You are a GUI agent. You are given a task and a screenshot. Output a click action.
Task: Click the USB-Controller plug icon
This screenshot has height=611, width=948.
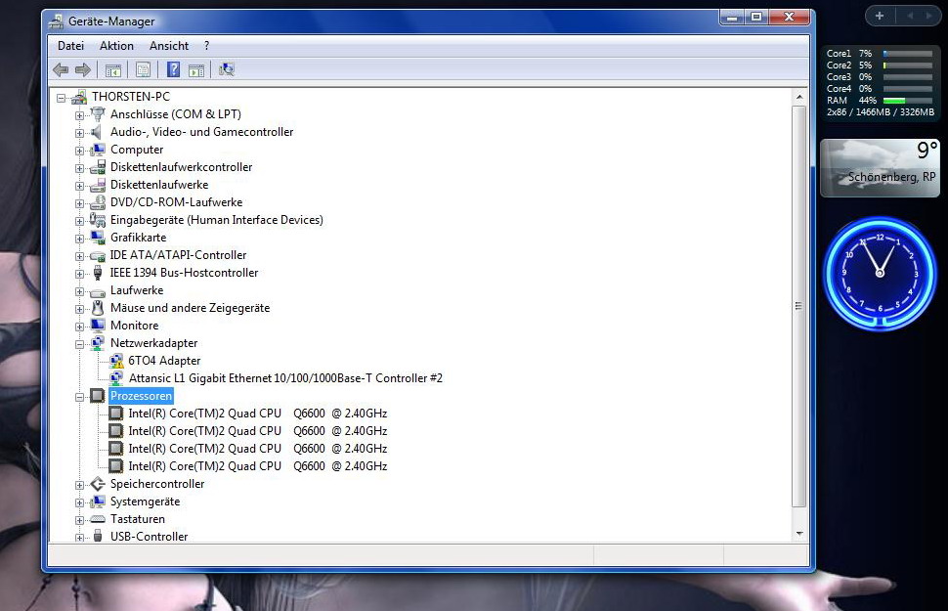point(98,536)
